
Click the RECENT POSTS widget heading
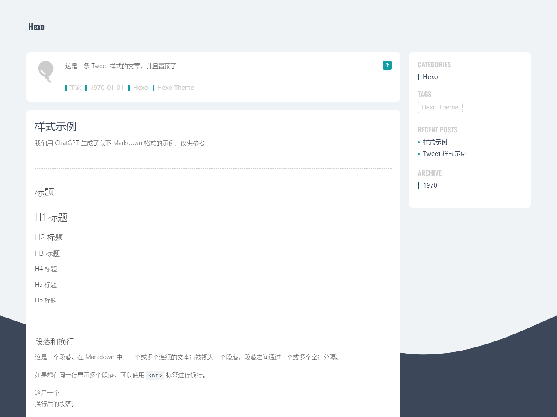(x=437, y=130)
